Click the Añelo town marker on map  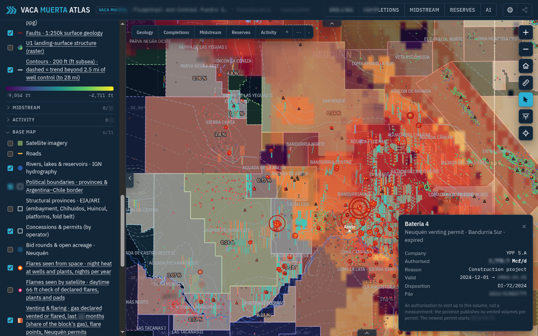point(349,231)
